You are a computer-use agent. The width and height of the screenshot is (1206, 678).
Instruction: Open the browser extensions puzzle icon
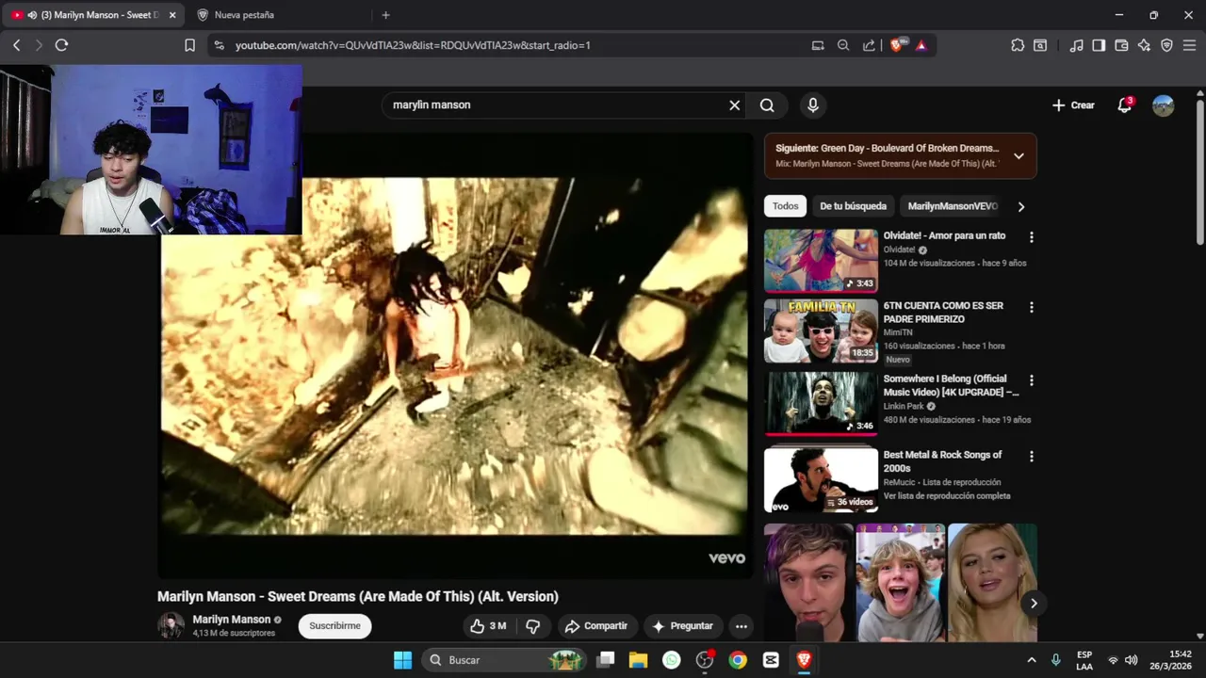1018,45
